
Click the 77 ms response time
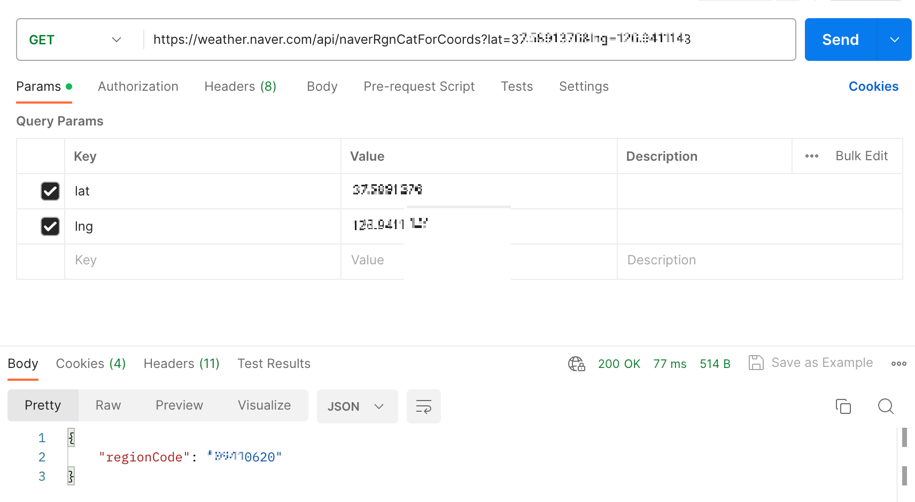coord(670,364)
